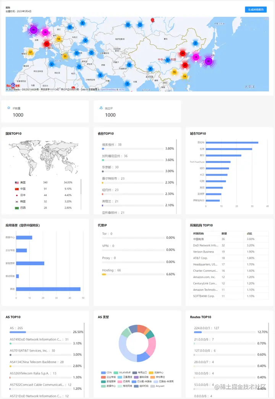Click the VPN: 0 proxy entry

tap(108, 246)
